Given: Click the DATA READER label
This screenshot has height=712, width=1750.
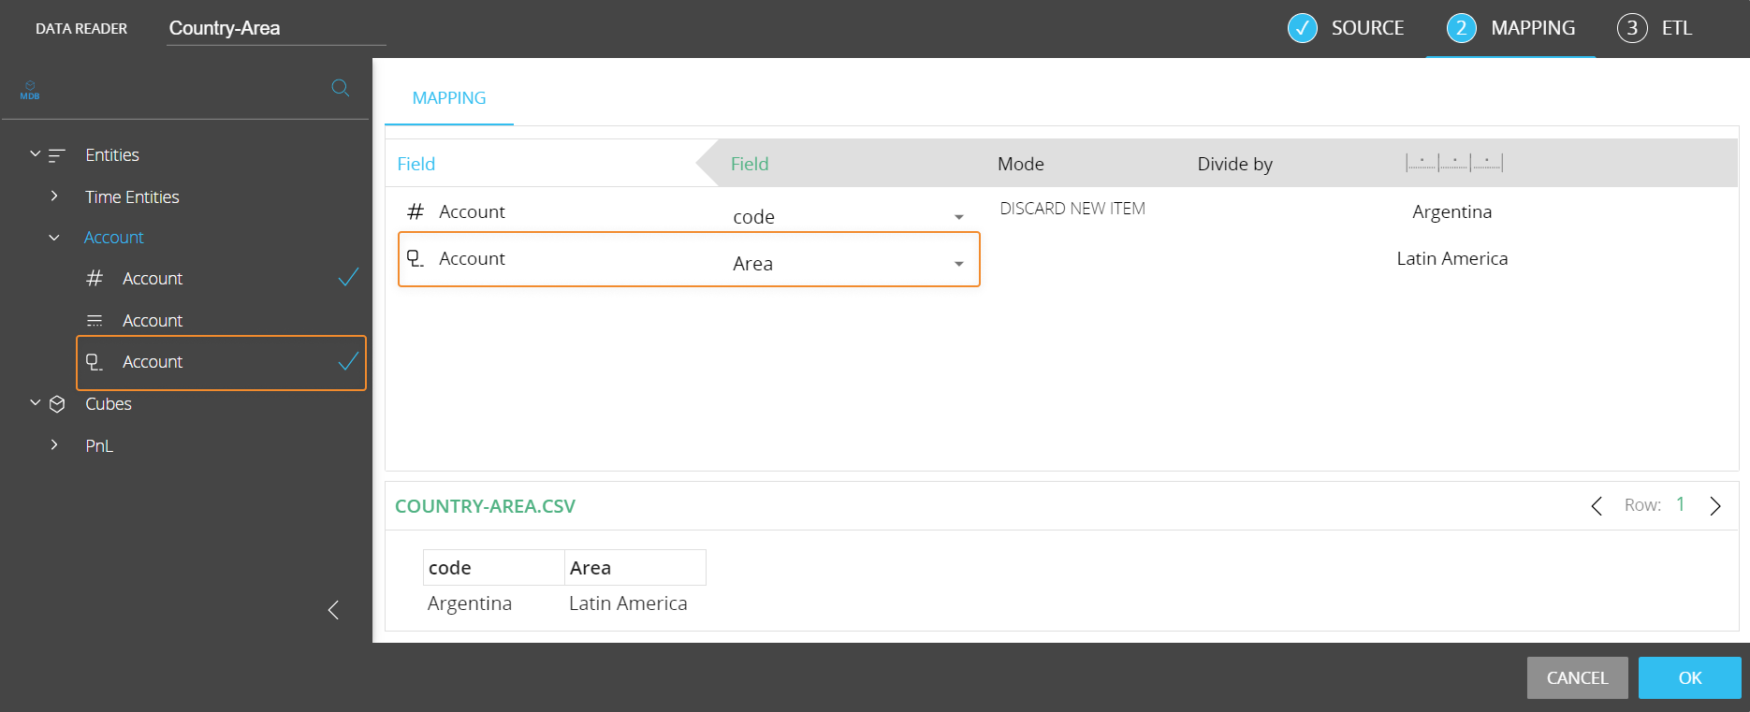Looking at the screenshot, I should click(x=81, y=29).
